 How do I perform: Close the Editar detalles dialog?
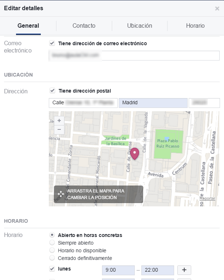(x=217, y=8)
